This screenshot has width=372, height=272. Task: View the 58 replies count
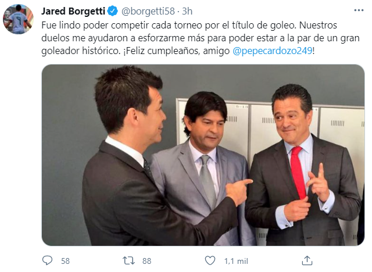click(x=65, y=261)
